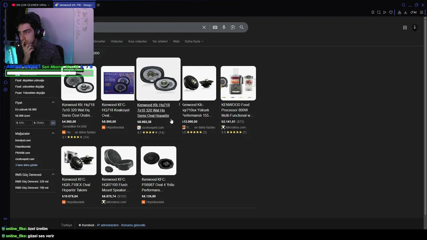Submit the search with the magnifier icon
427x240 pixels.
242,27
